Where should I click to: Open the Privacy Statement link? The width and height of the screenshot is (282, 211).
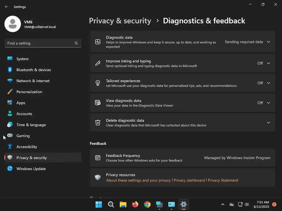coord(223,180)
